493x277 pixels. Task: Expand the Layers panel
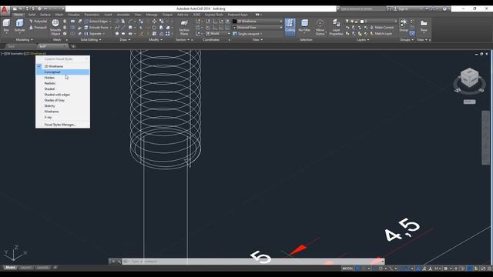pos(363,40)
